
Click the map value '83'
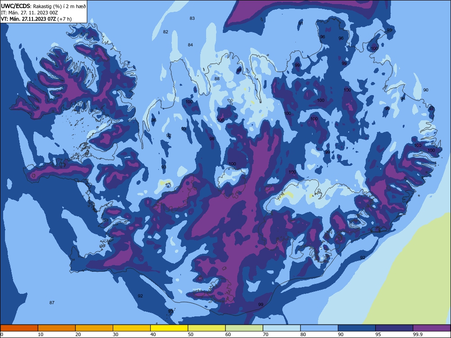[x=192, y=18]
